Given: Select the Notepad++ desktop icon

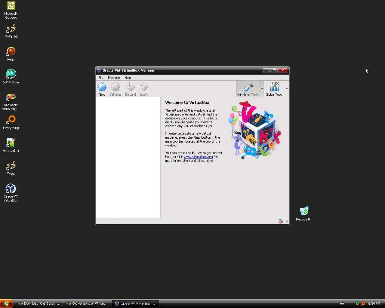Looking at the screenshot, I should click(11, 146).
